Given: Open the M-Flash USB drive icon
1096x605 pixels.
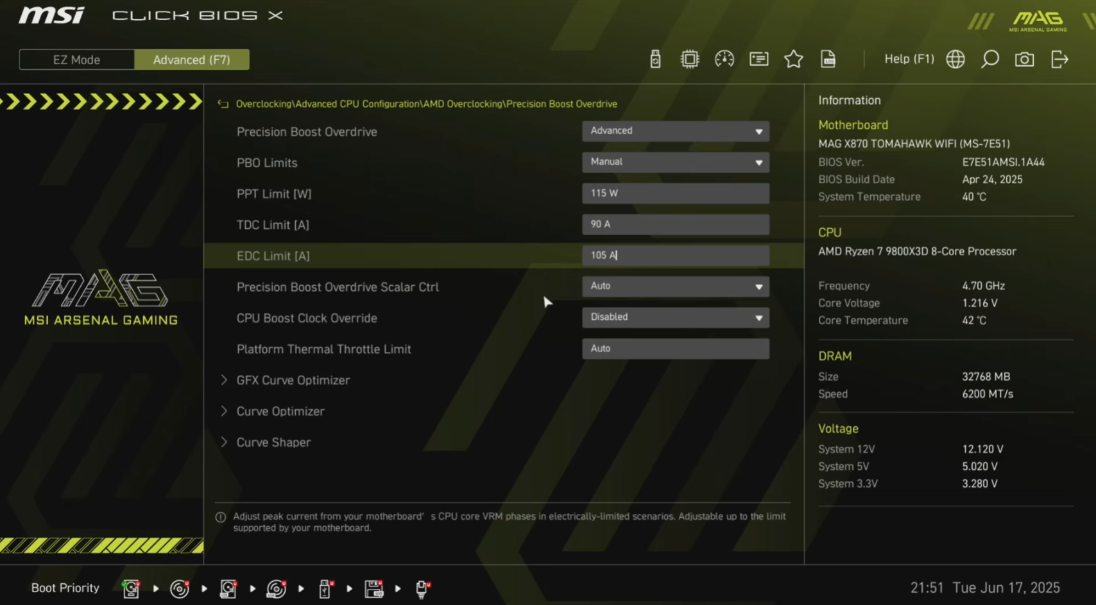Looking at the screenshot, I should coord(655,59).
